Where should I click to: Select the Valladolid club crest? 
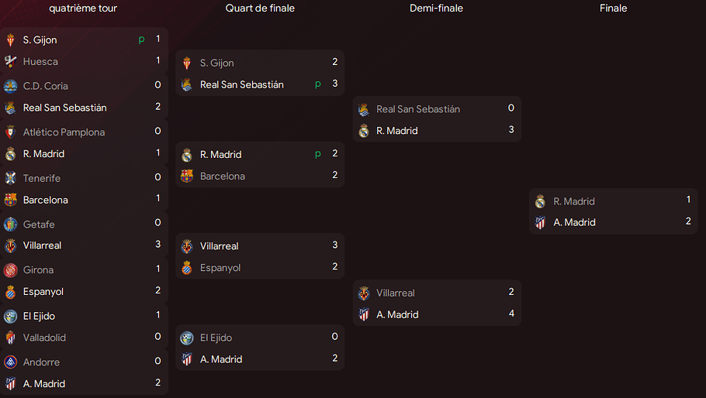(10, 338)
